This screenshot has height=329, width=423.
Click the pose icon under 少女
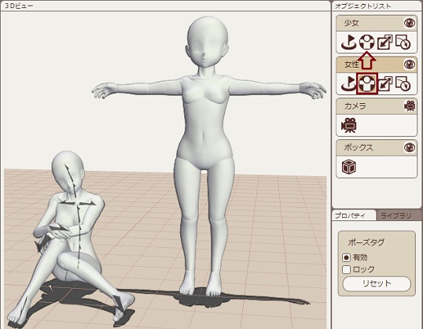pyautogui.click(x=367, y=43)
